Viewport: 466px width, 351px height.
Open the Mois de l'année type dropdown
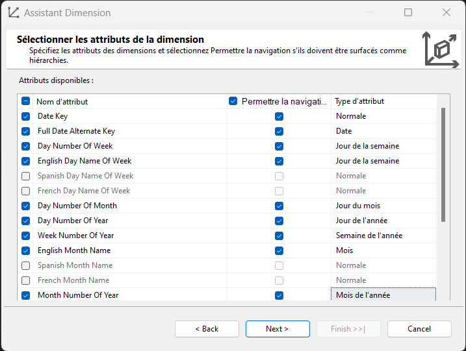click(383, 295)
